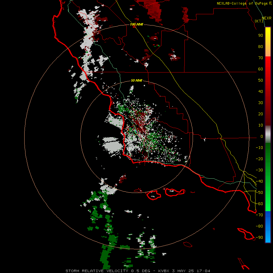Viewport: 273px width, 273px height.
Task: Click the 10 value on velocity scale
Action: coord(261,125)
